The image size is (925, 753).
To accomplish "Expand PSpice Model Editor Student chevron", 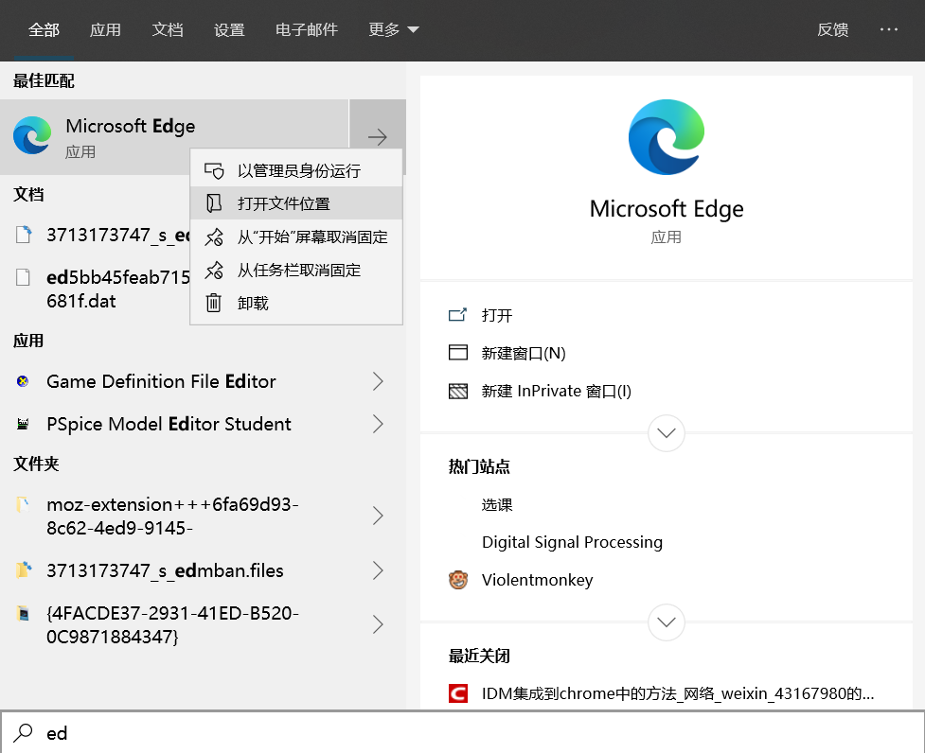I will [x=378, y=424].
